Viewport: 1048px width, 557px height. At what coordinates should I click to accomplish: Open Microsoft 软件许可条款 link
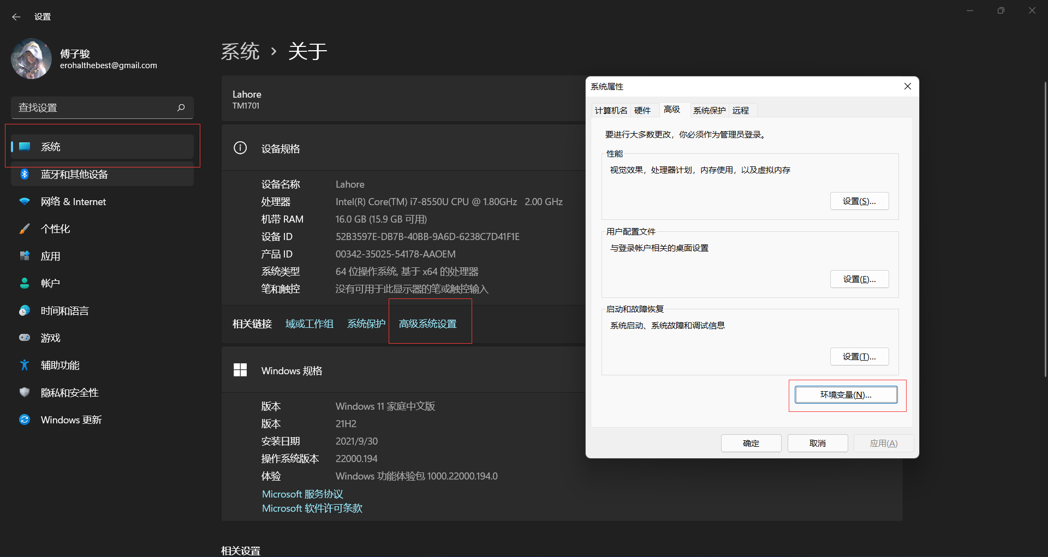(x=312, y=508)
